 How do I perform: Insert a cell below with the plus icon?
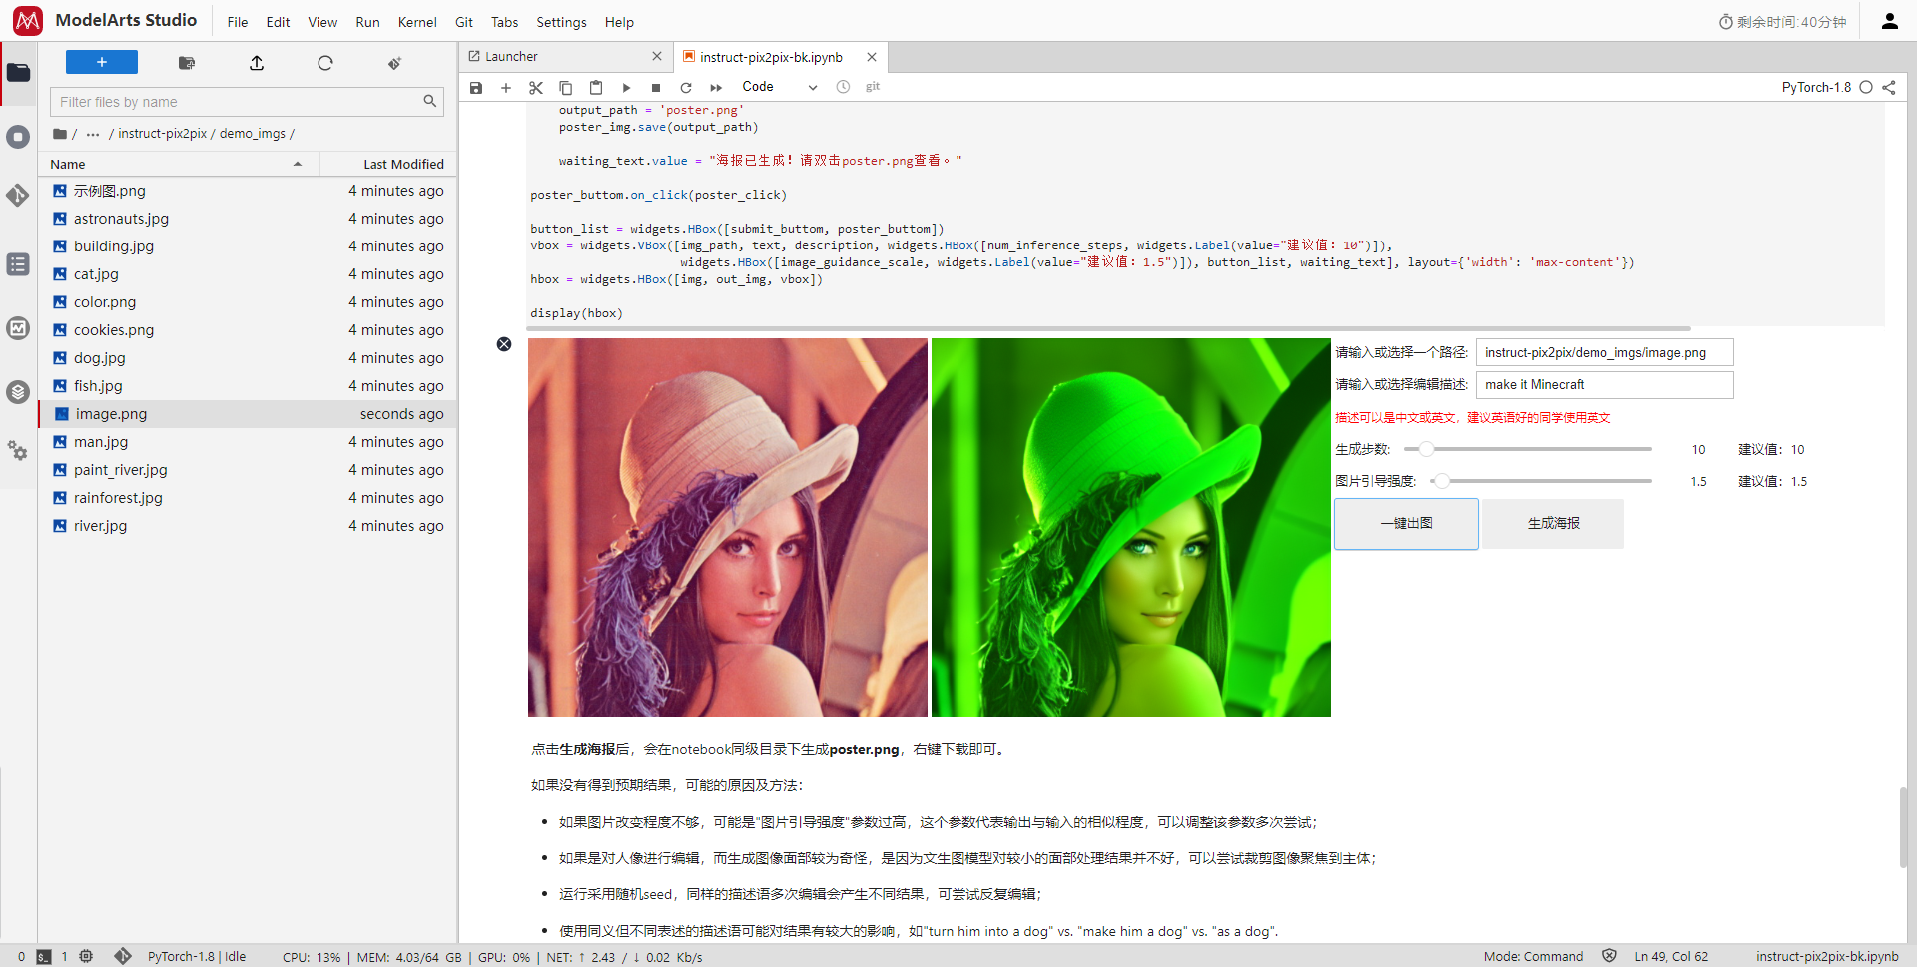tap(506, 88)
